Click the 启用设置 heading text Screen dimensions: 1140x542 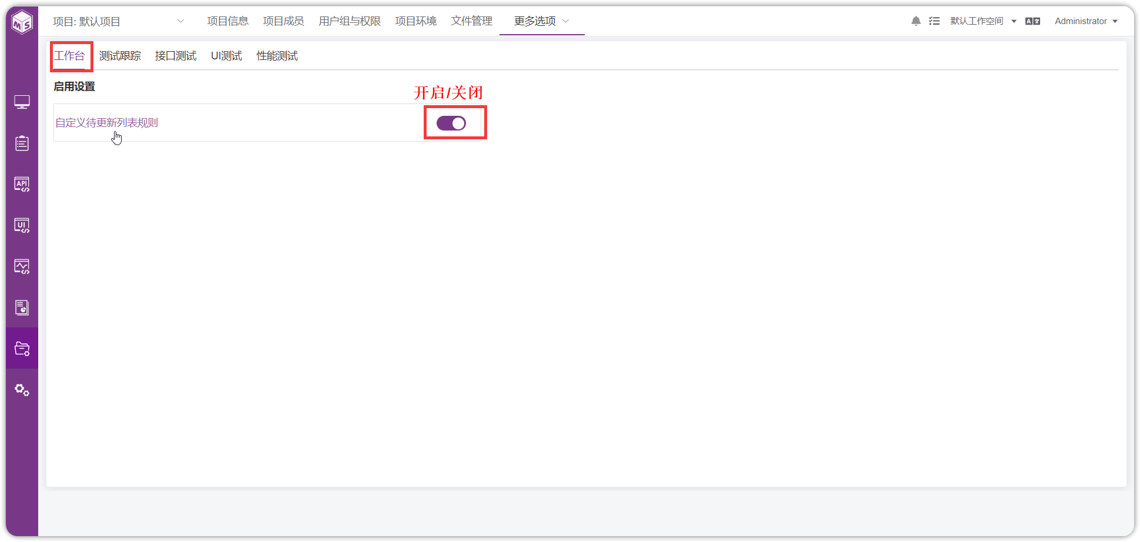75,86
